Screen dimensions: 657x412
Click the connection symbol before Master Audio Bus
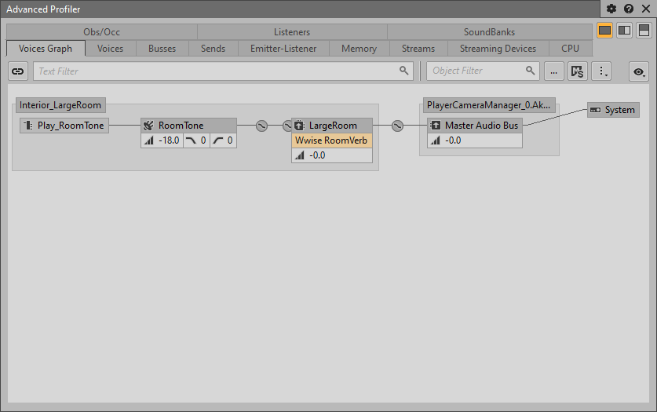[397, 126]
